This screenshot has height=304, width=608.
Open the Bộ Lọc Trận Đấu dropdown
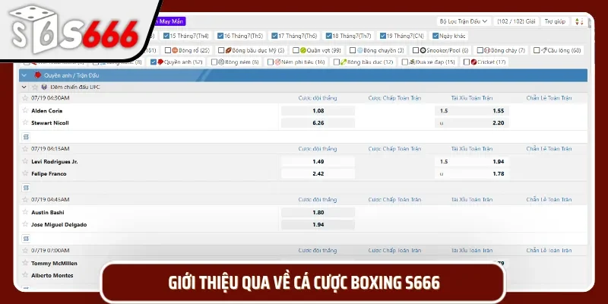click(464, 21)
